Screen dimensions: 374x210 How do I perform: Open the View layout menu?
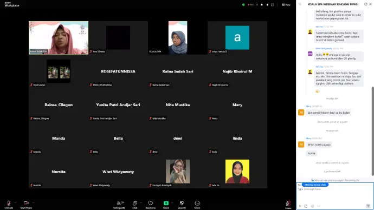[x=286, y=5]
